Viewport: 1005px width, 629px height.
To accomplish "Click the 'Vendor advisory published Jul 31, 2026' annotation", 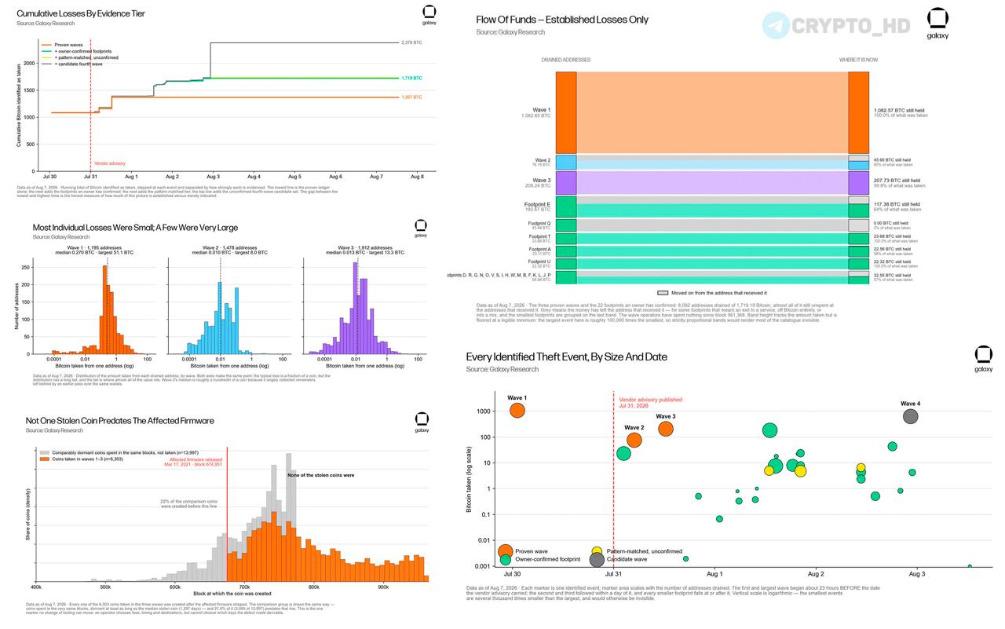I will (650, 403).
